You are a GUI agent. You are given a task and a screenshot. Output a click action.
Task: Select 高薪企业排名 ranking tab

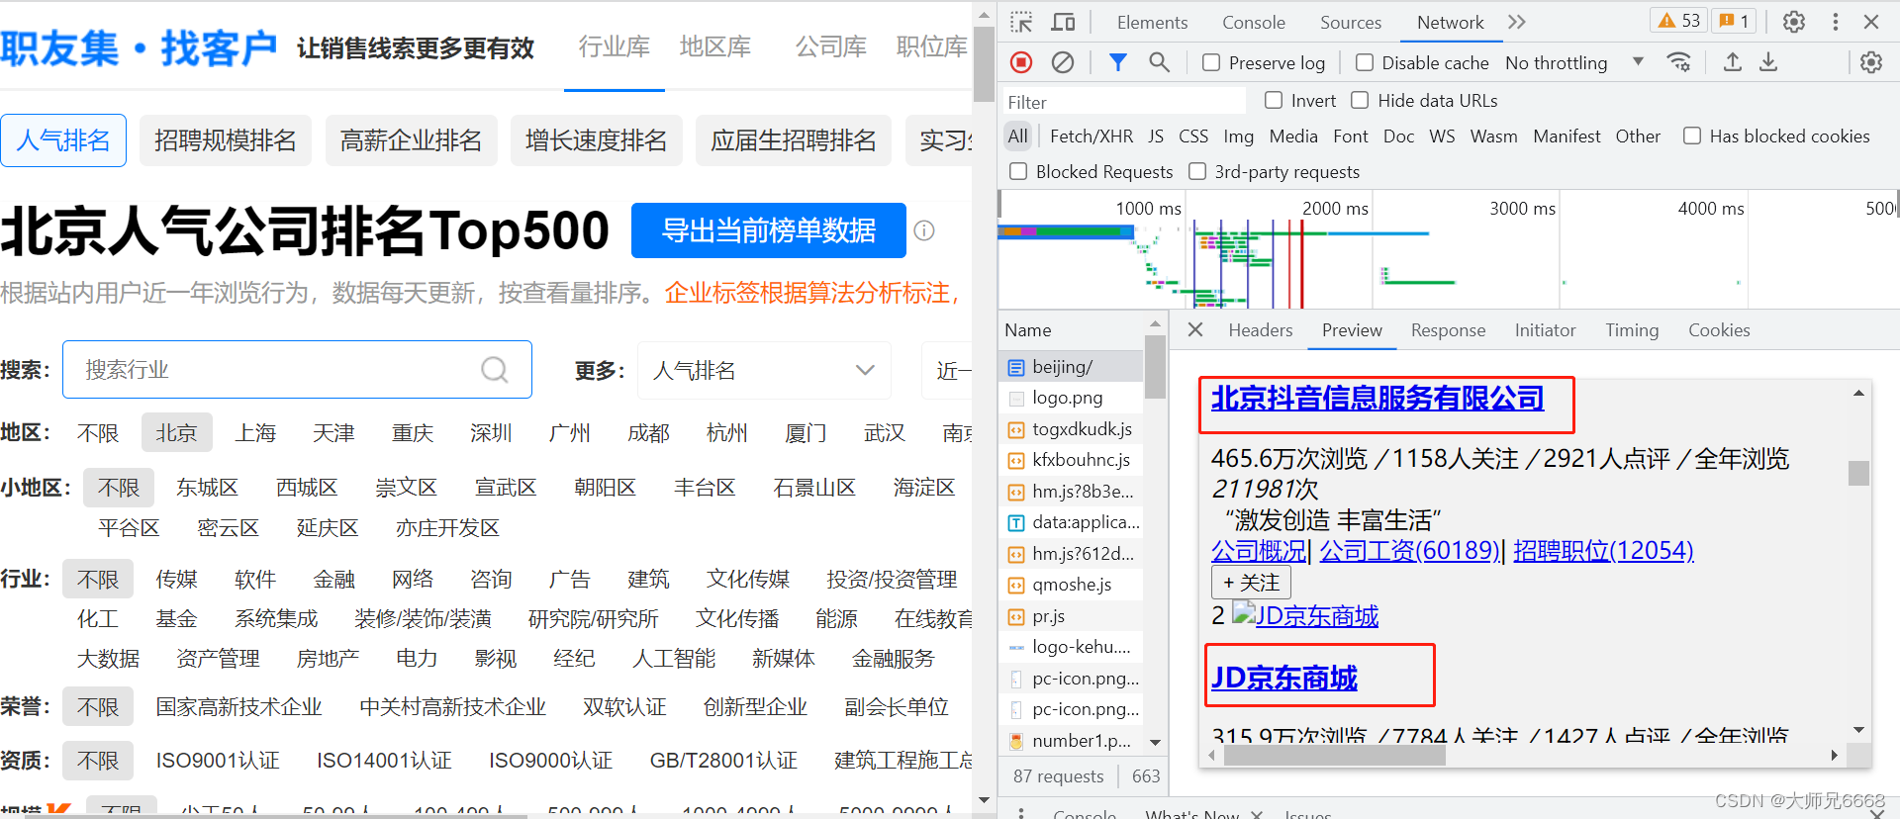(x=411, y=140)
